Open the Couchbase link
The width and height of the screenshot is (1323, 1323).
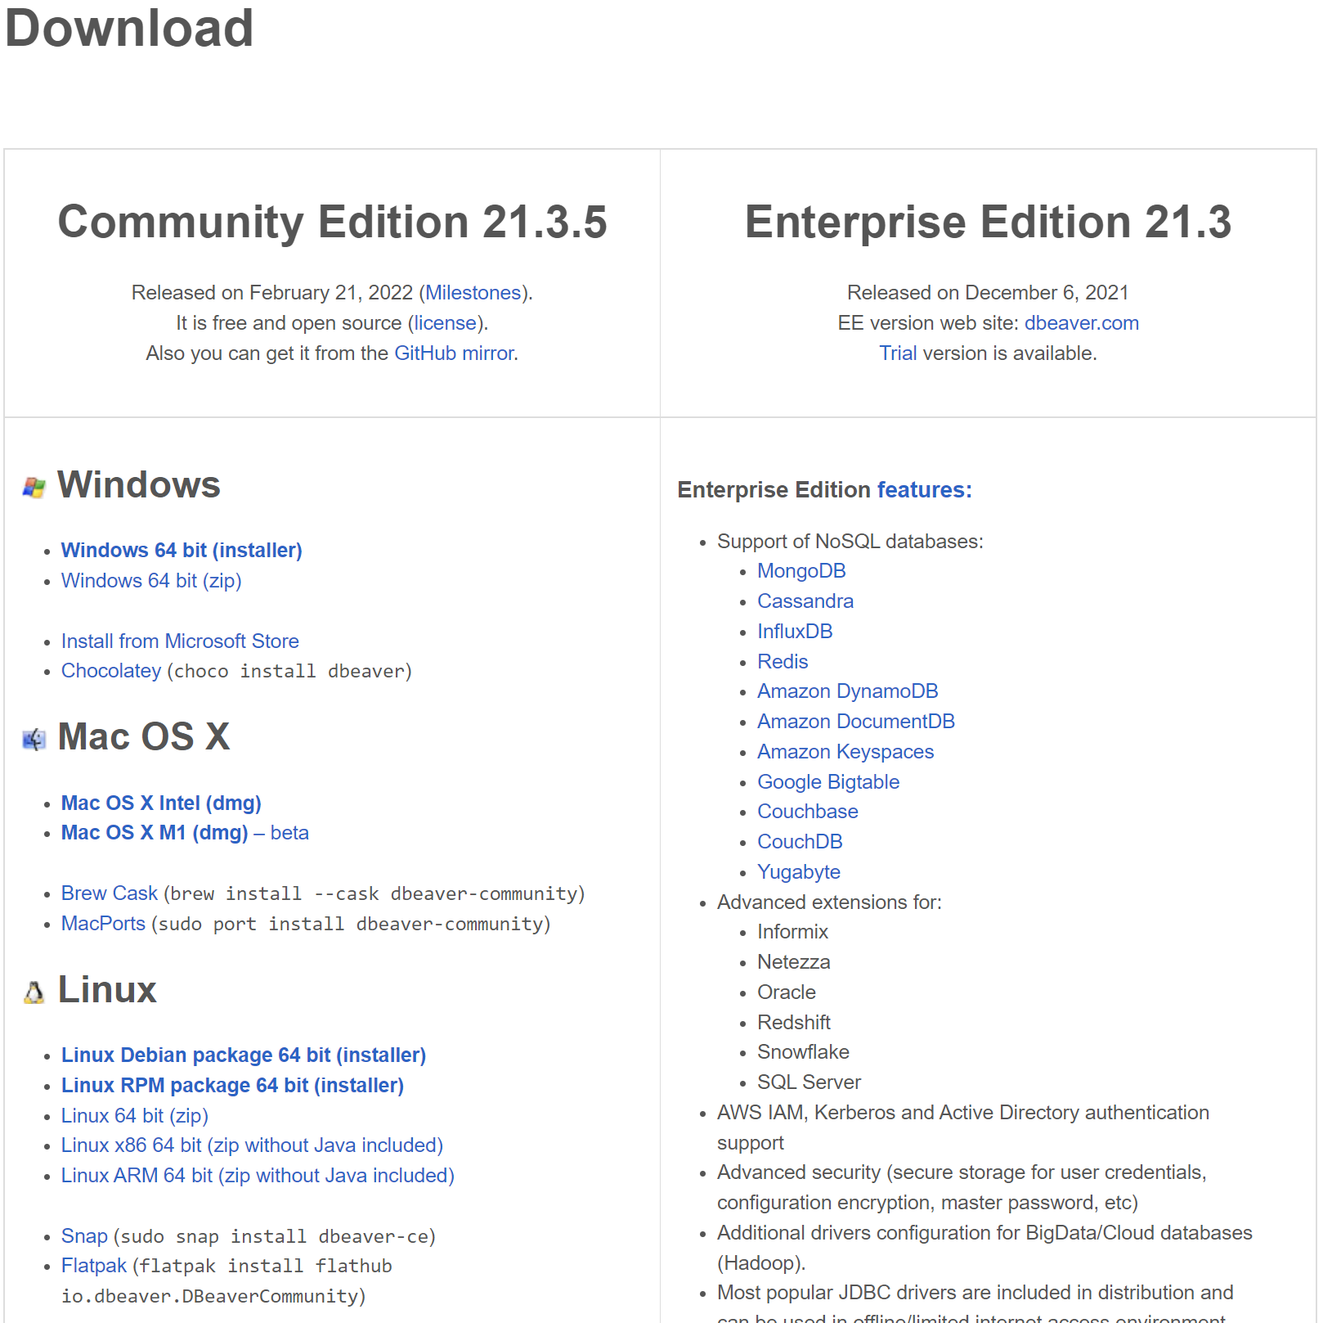[x=808, y=812]
